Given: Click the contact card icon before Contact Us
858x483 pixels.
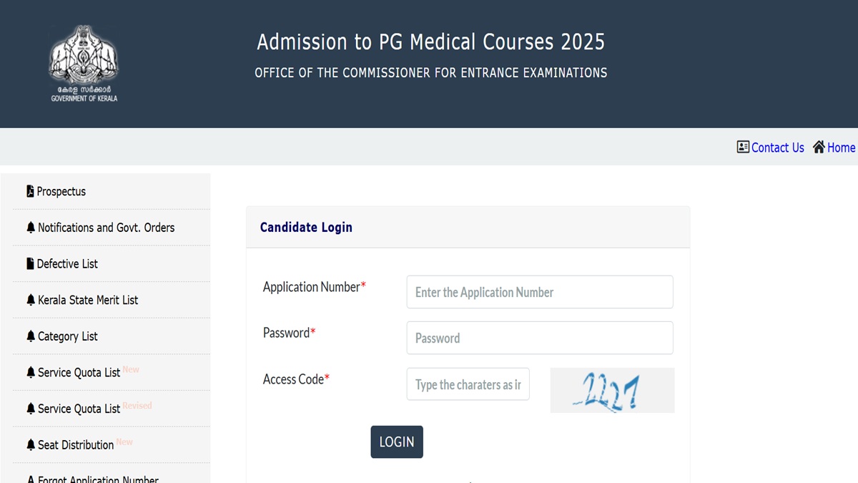Looking at the screenshot, I should click(x=742, y=147).
